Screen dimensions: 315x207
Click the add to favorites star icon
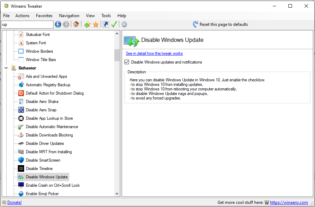87,24
